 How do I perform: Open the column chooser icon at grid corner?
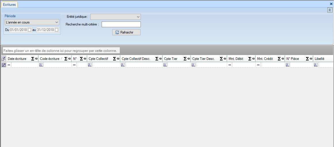[4, 59]
